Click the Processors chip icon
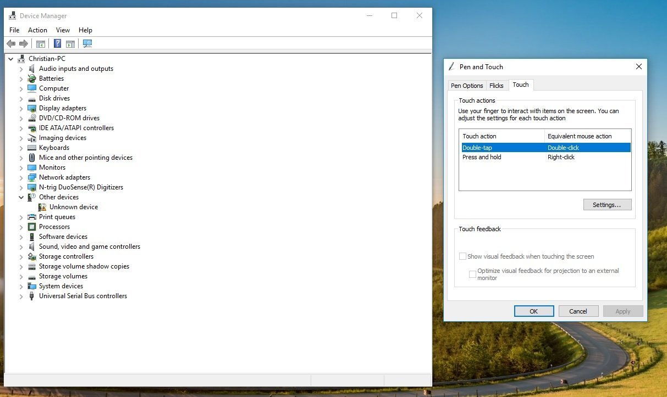667x397 pixels. coord(32,227)
